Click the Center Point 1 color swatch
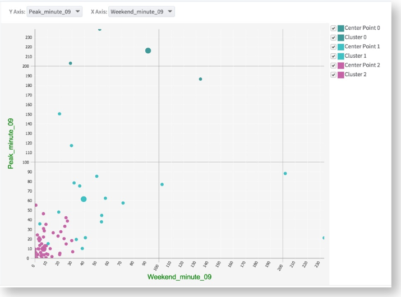This screenshot has width=401, height=297. (340, 47)
